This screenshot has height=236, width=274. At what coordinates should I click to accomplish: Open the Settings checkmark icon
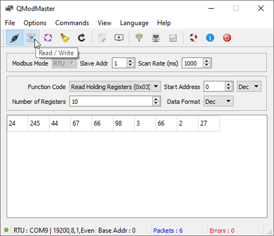173,38
